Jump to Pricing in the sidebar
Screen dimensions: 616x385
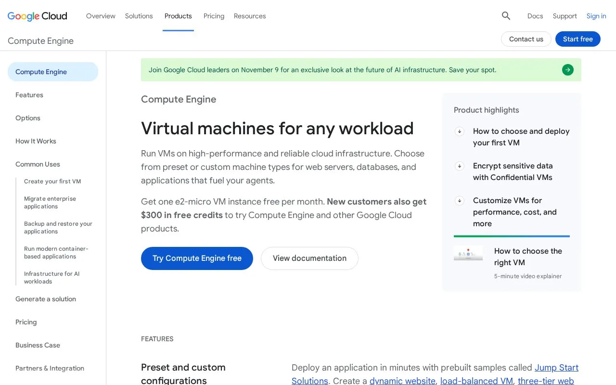click(26, 322)
